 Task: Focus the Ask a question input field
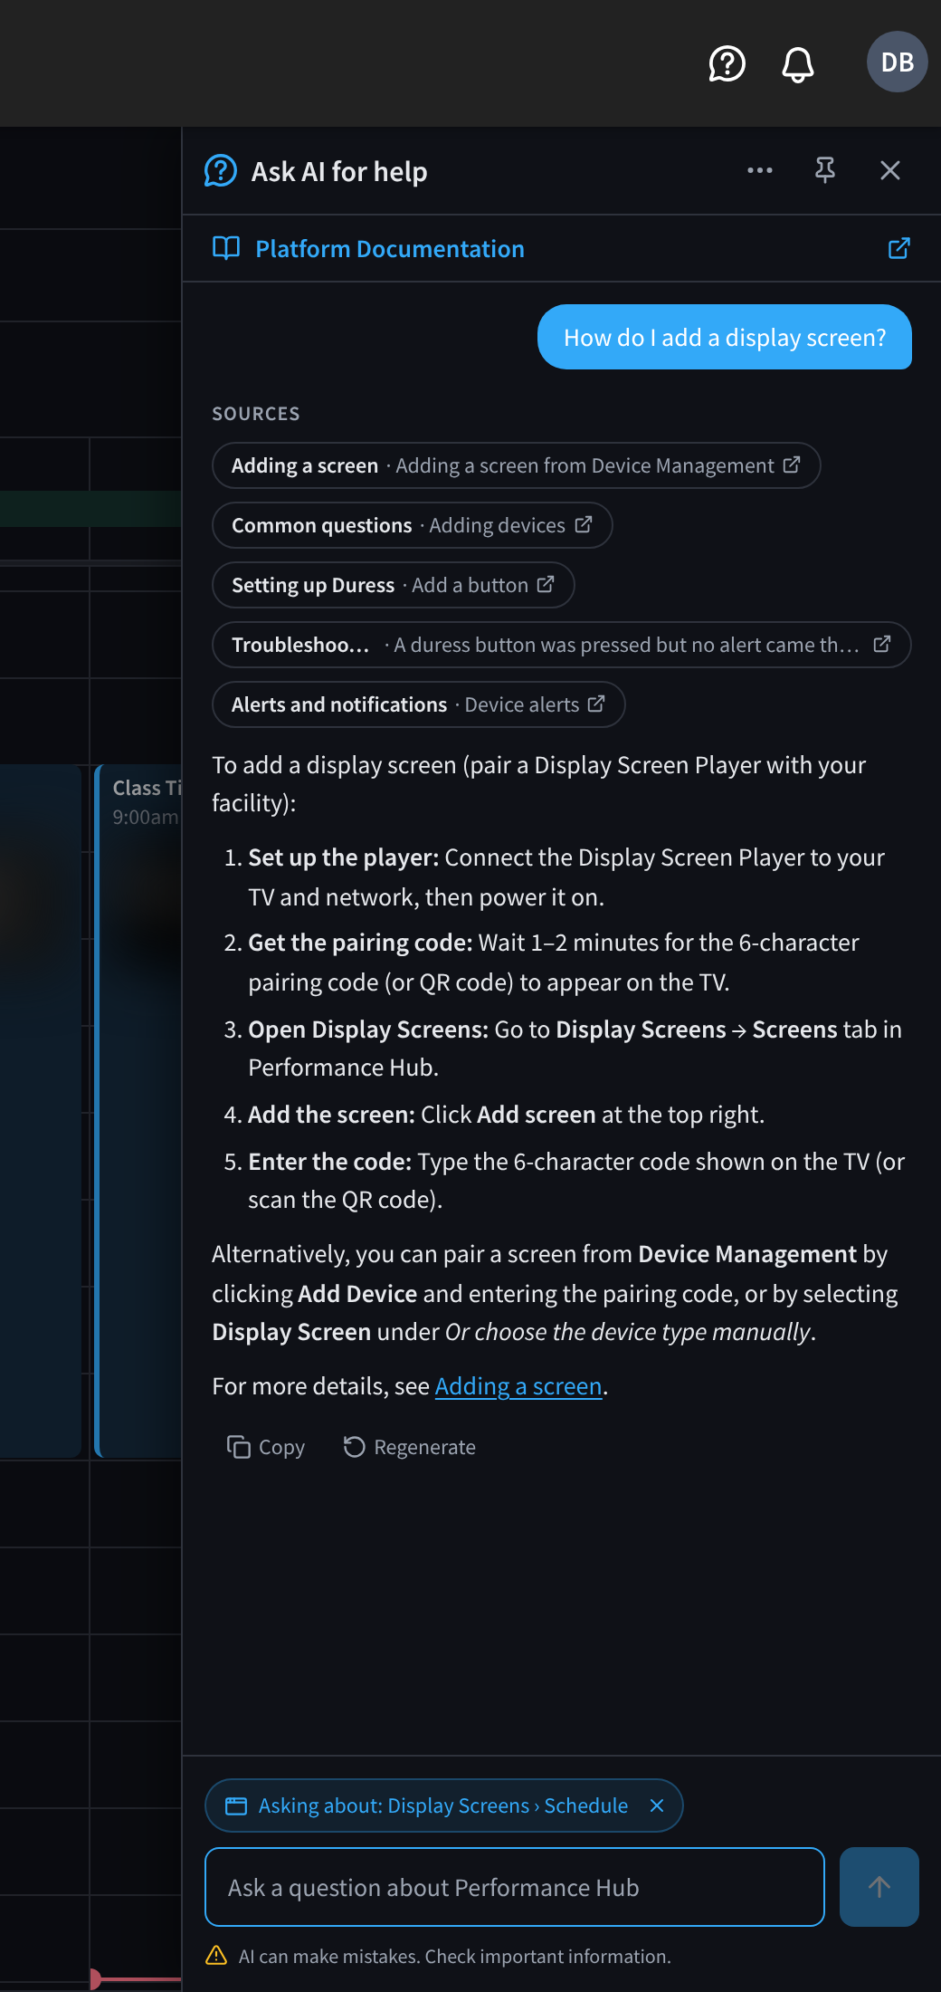(515, 1887)
